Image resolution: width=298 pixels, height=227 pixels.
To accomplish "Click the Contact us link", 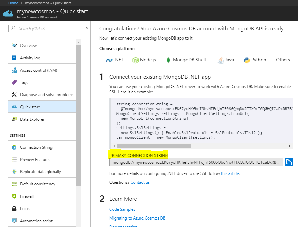I will point(140,182).
